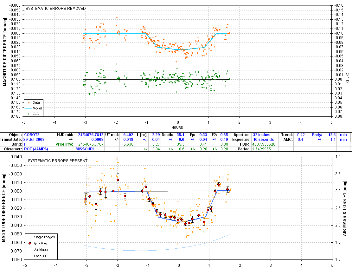Image resolution: width=352 pixels, height=269 pixels.
Task: Click the MISSOURI location cell
Action: coord(84,149)
